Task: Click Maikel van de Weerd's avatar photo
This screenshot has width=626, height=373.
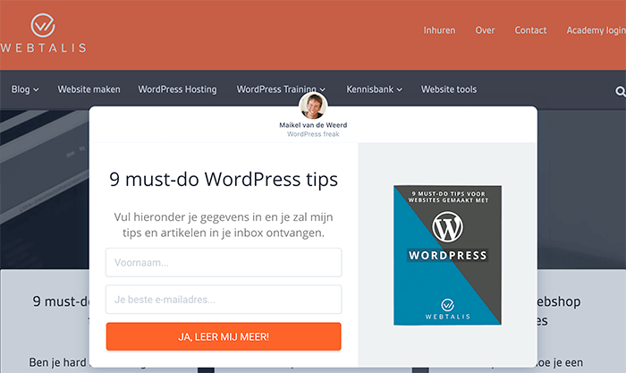Action: tap(313, 106)
